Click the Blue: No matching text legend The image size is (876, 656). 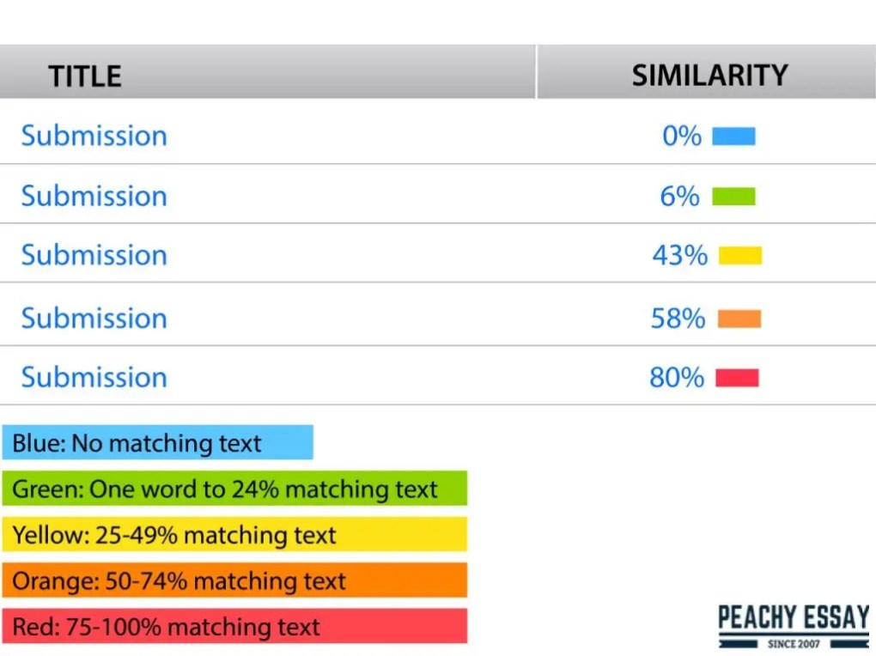coord(158,443)
